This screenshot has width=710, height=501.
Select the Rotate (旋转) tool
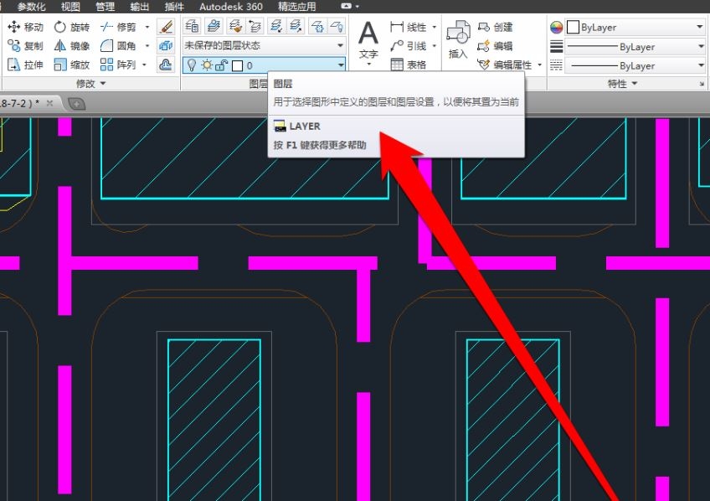71,27
